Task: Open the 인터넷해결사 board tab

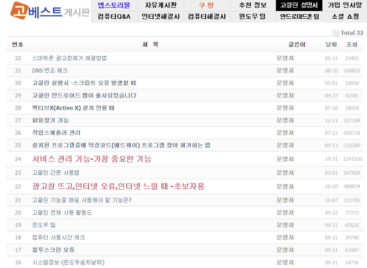Action: [x=160, y=16]
